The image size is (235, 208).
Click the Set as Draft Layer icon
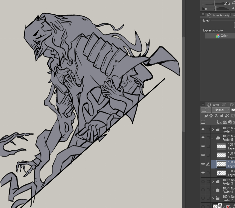tap(216, 116)
